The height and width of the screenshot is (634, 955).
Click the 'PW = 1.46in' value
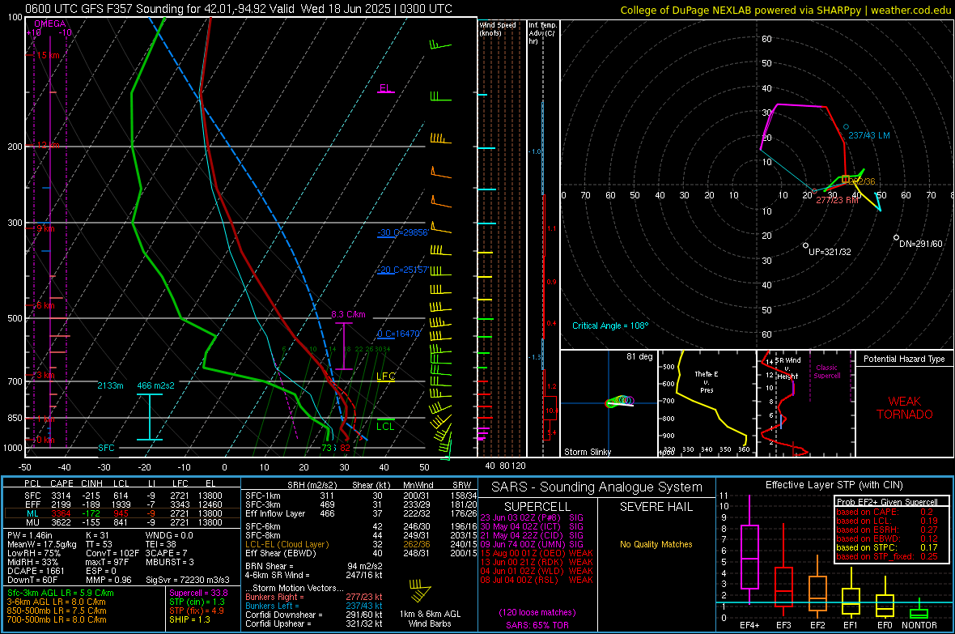(30, 535)
